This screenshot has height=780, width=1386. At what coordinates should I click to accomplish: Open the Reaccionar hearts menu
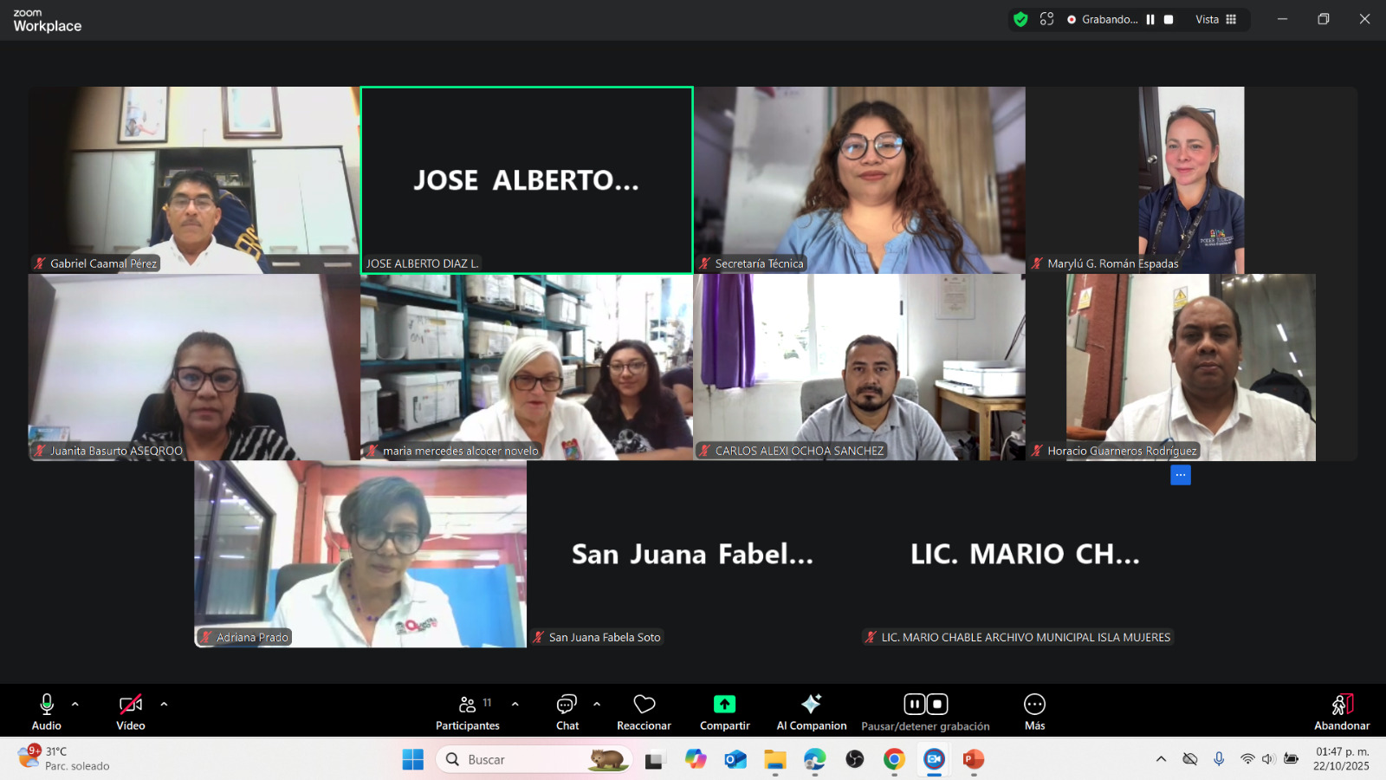[644, 712]
